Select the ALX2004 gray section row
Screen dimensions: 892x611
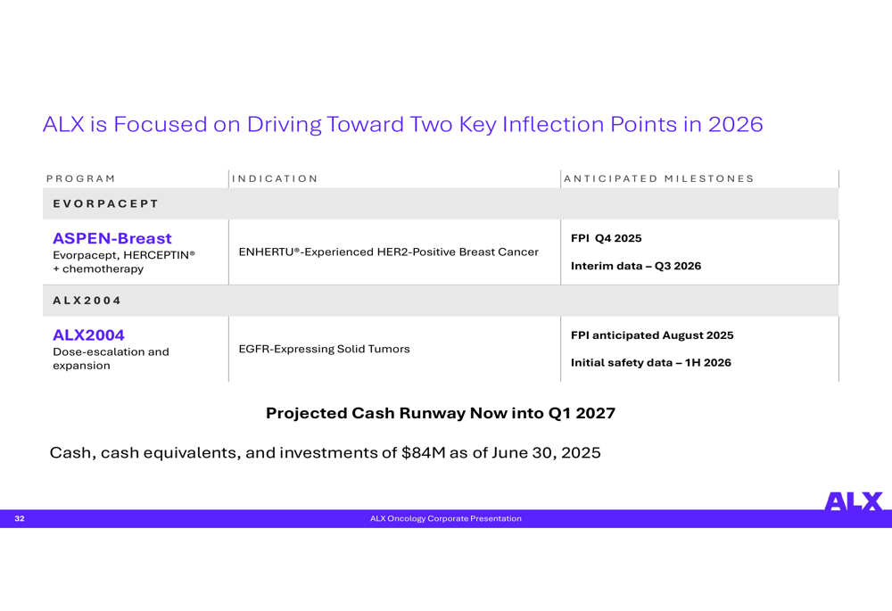(x=441, y=301)
